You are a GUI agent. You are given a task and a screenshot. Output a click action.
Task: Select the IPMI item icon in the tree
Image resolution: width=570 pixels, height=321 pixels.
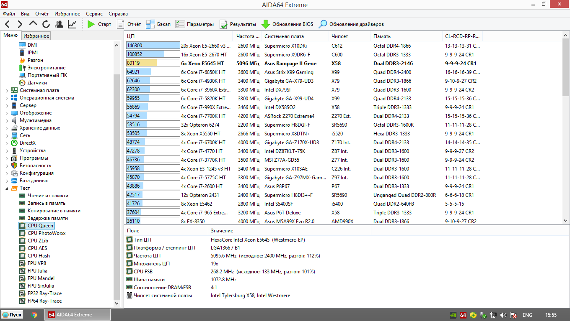tap(22, 53)
